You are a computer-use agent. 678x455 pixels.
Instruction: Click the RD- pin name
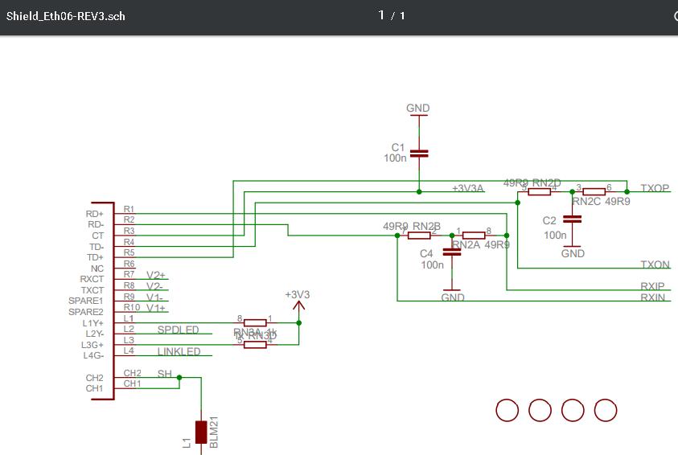96,225
